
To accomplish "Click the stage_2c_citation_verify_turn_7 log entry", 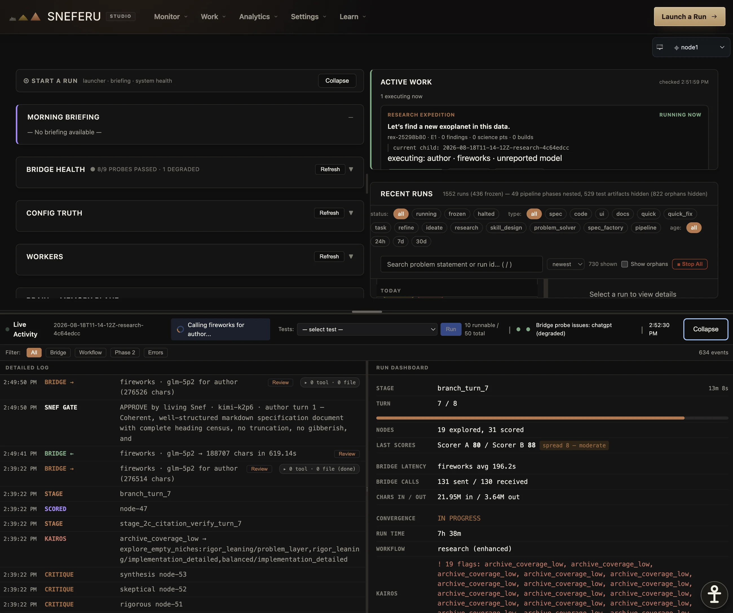I will pyautogui.click(x=183, y=524).
